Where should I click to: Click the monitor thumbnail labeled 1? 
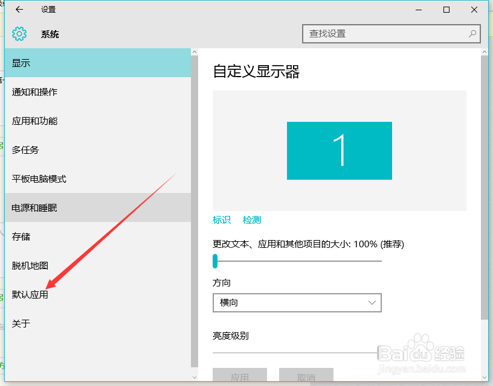[x=339, y=151]
